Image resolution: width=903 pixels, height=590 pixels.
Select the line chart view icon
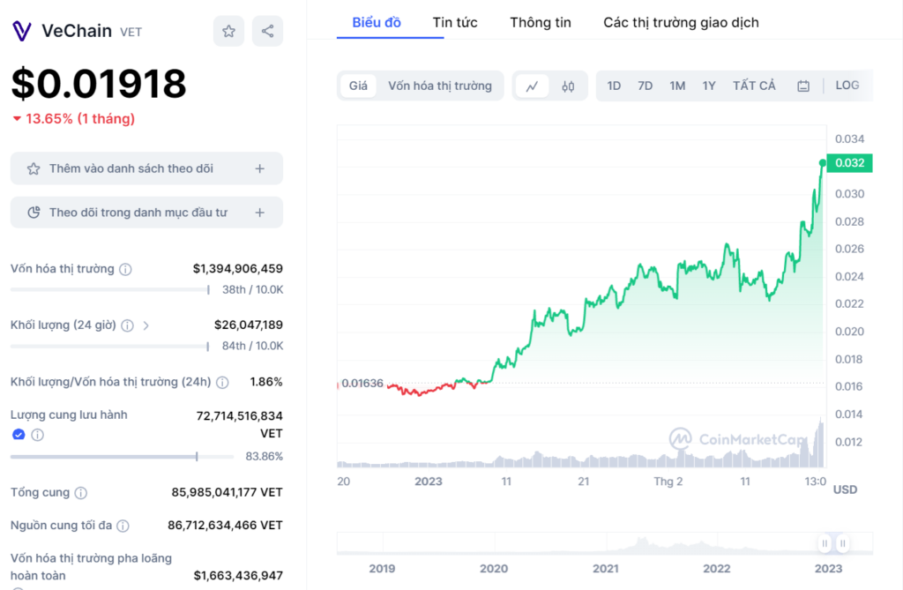click(532, 86)
